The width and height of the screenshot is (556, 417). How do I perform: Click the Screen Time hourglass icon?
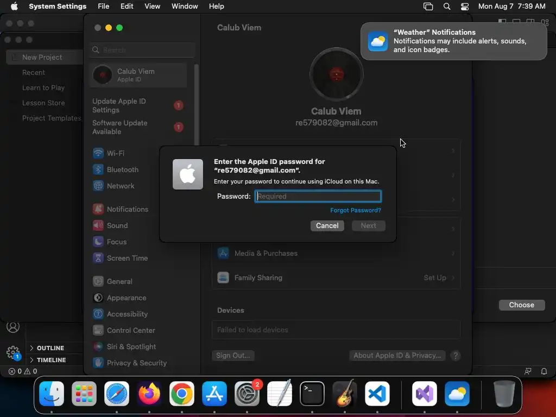pos(98,258)
